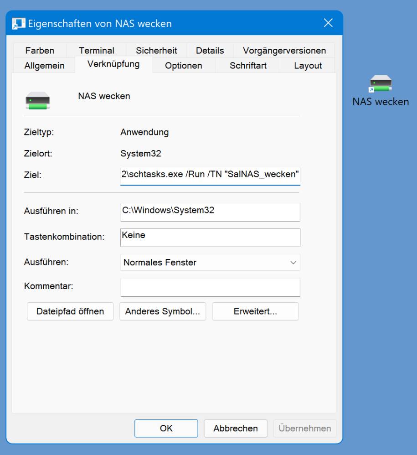417x455 pixels.
Task: Select the Vorgängerversionen tab
Action: (x=284, y=51)
